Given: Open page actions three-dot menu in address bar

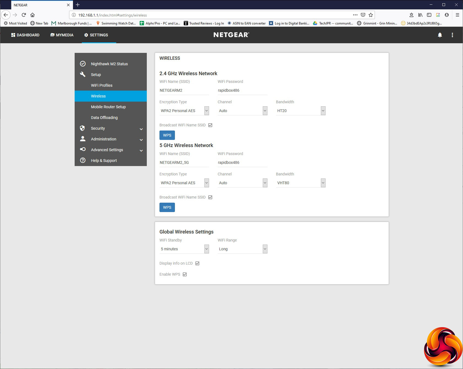Looking at the screenshot, I should tap(355, 15).
